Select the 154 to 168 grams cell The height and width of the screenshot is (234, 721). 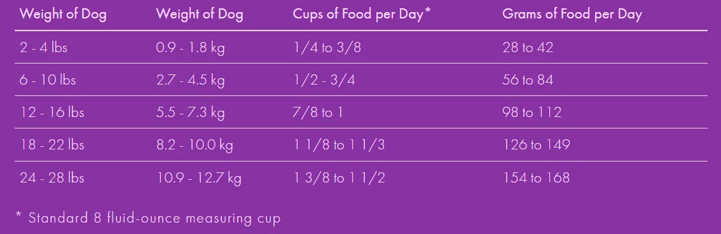(536, 177)
